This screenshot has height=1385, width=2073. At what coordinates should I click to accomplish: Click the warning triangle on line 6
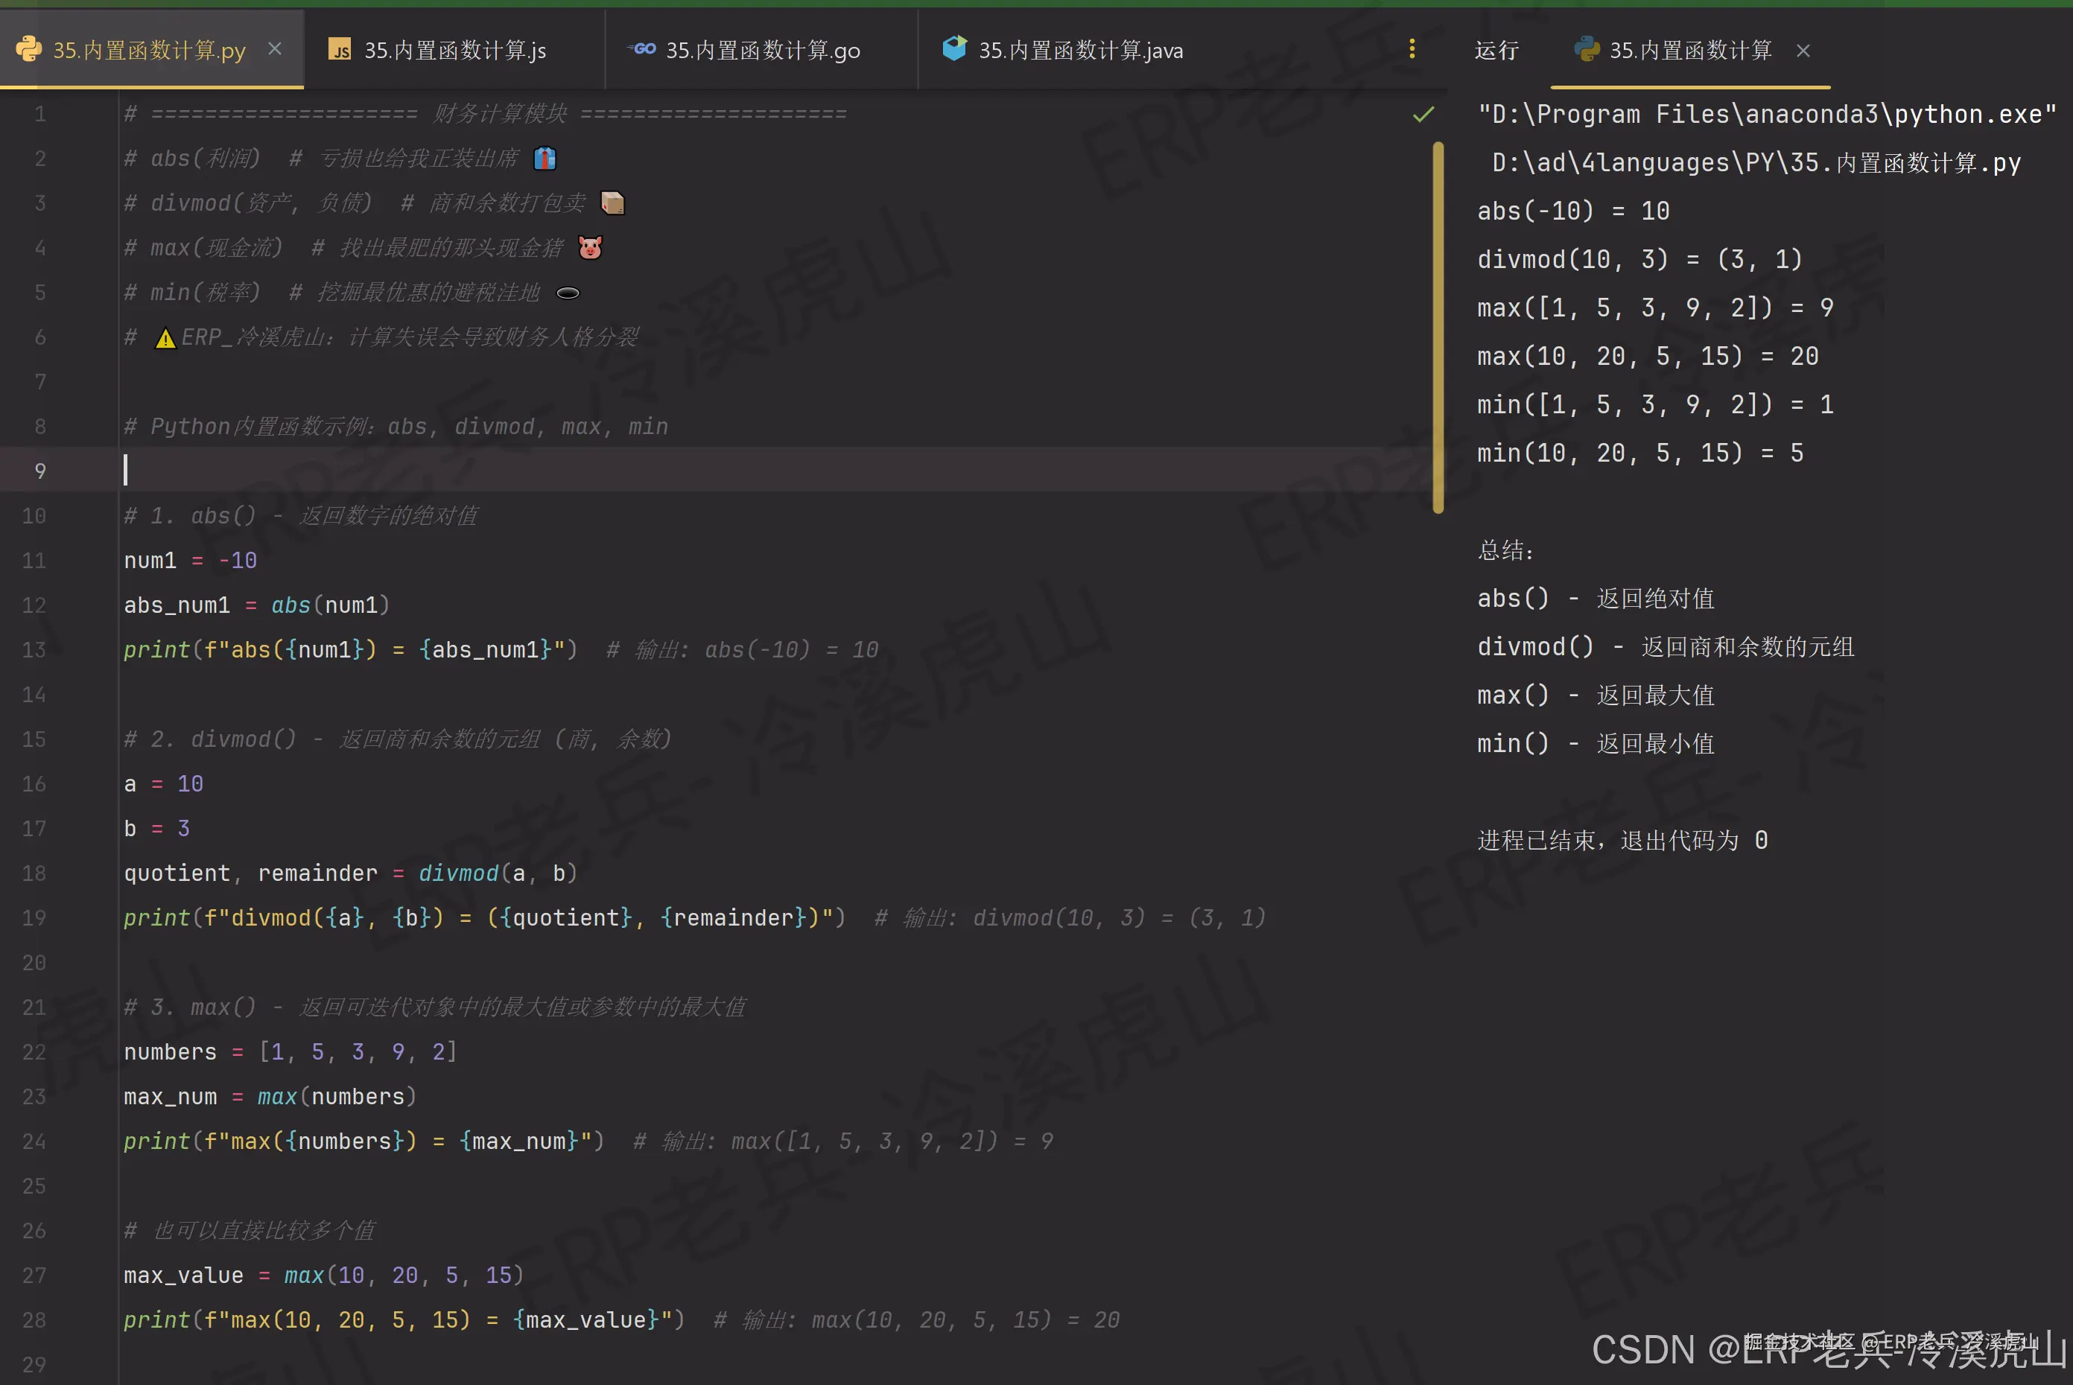(165, 338)
